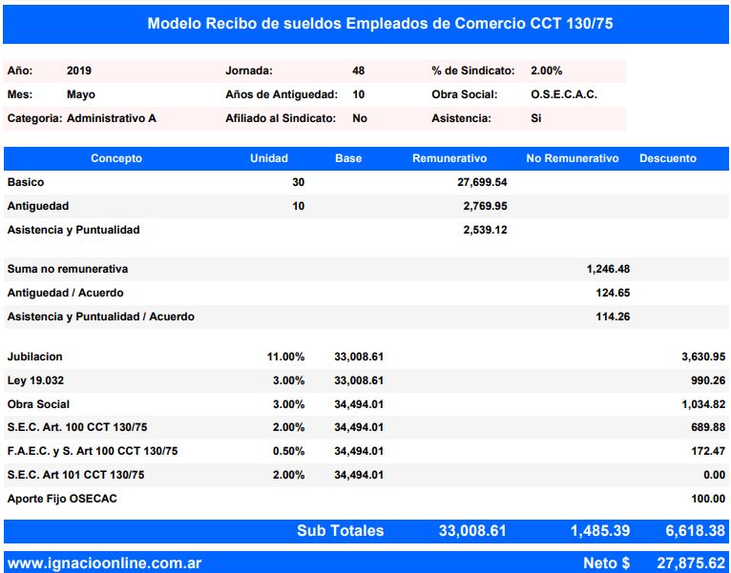Click the Afiliado al Sindicato value No

pyautogui.click(x=359, y=118)
